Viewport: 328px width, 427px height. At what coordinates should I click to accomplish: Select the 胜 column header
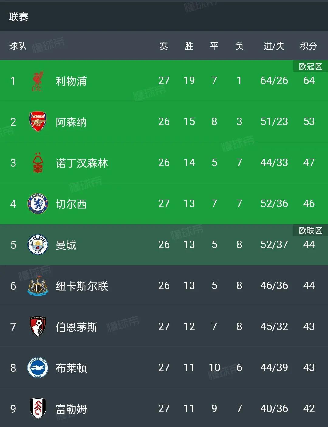tap(189, 46)
